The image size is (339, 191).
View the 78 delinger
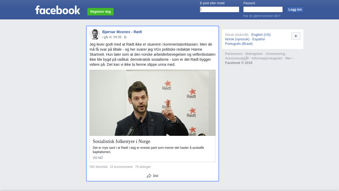(x=143, y=167)
